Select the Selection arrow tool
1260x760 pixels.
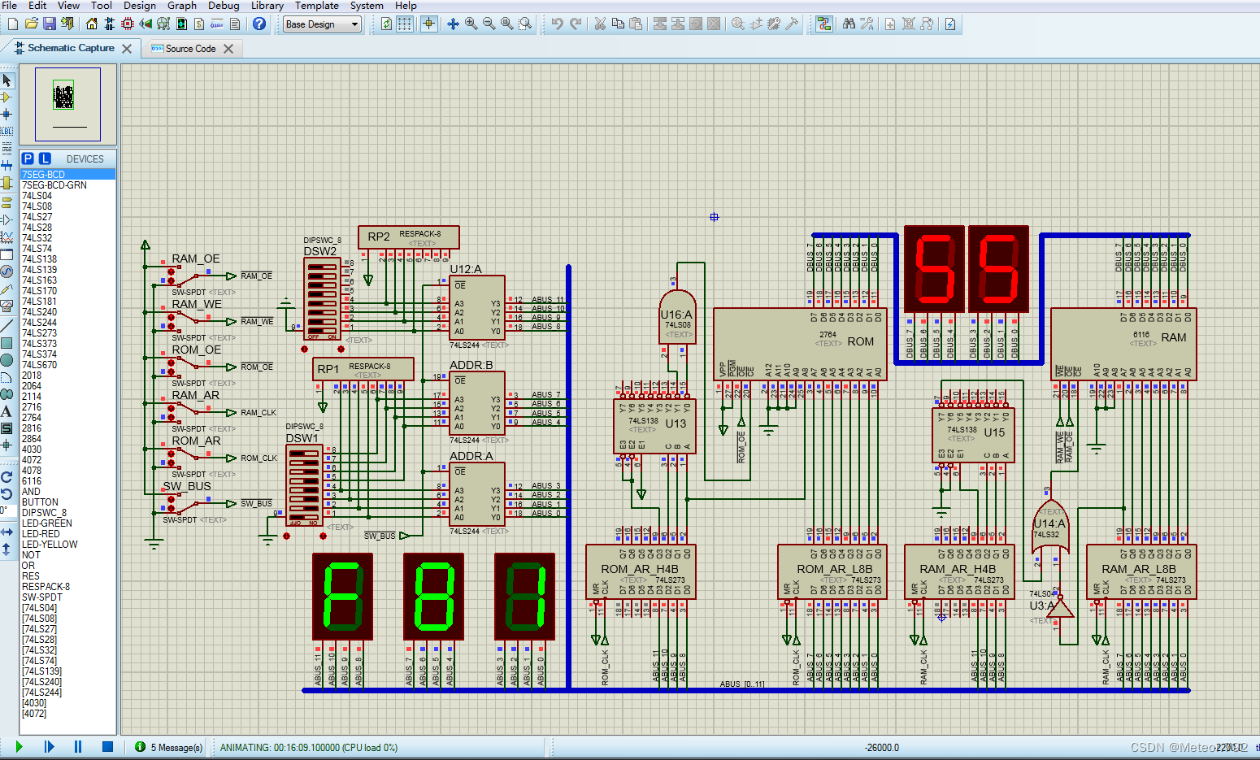tap(7, 80)
